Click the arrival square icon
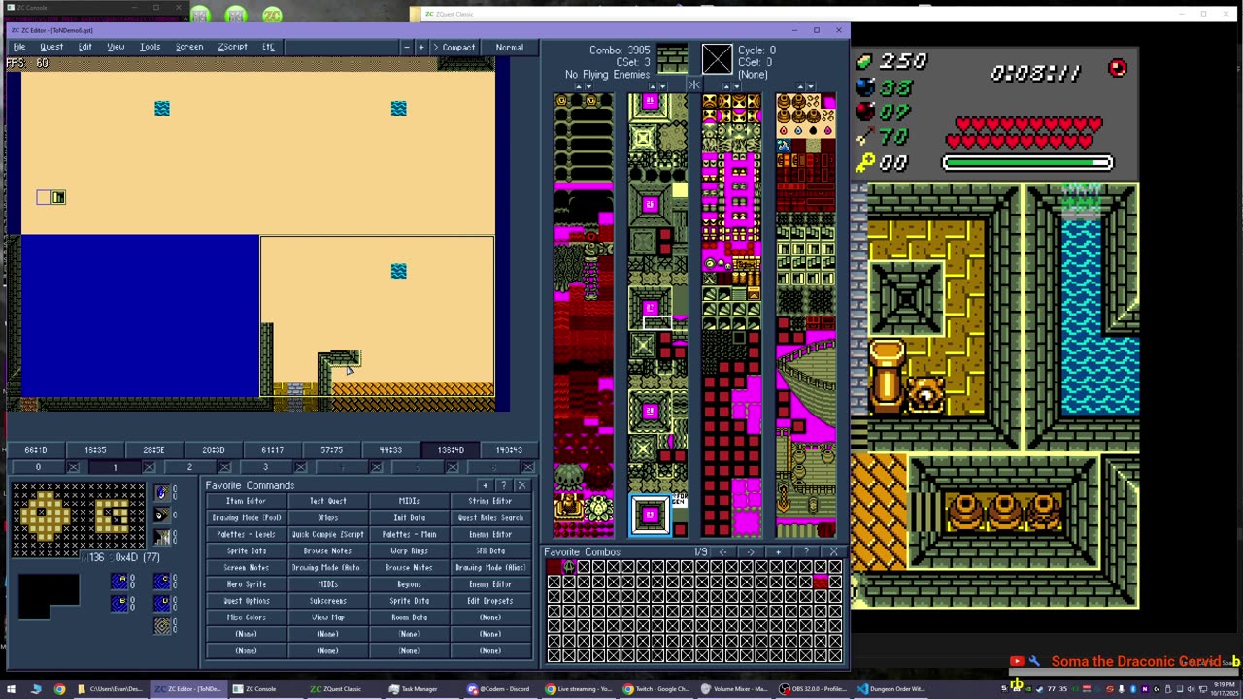 (162, 515)
